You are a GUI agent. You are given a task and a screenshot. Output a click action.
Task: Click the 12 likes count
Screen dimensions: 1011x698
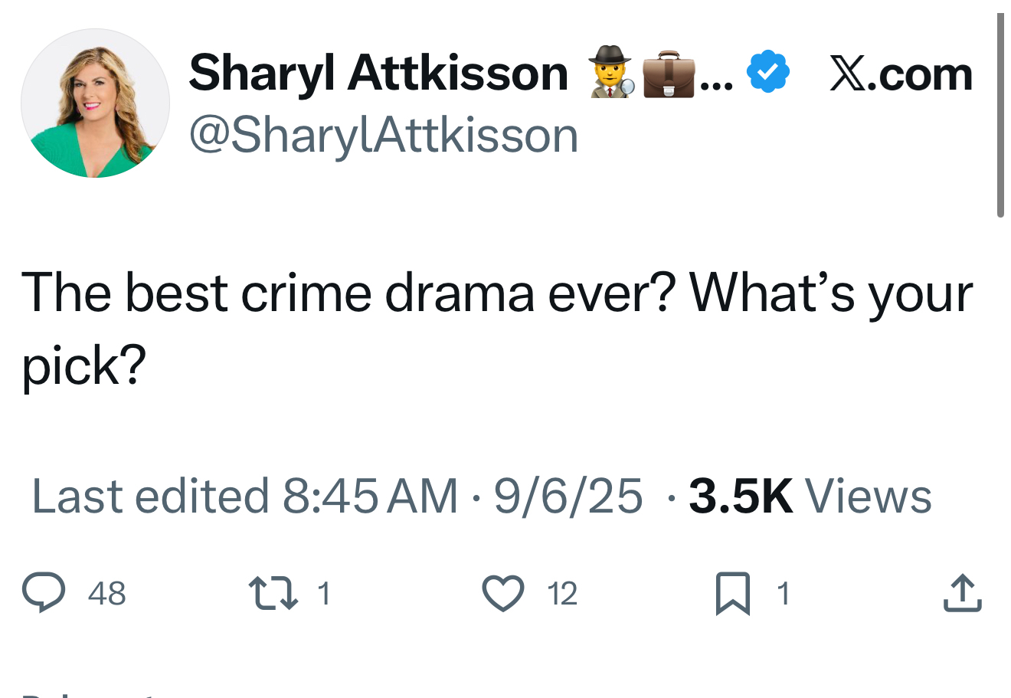(562, 594)
